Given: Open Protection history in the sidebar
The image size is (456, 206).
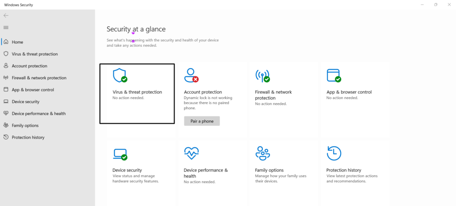Looking at the screenshot, I should pyautogui.click(x=28, y=137).
